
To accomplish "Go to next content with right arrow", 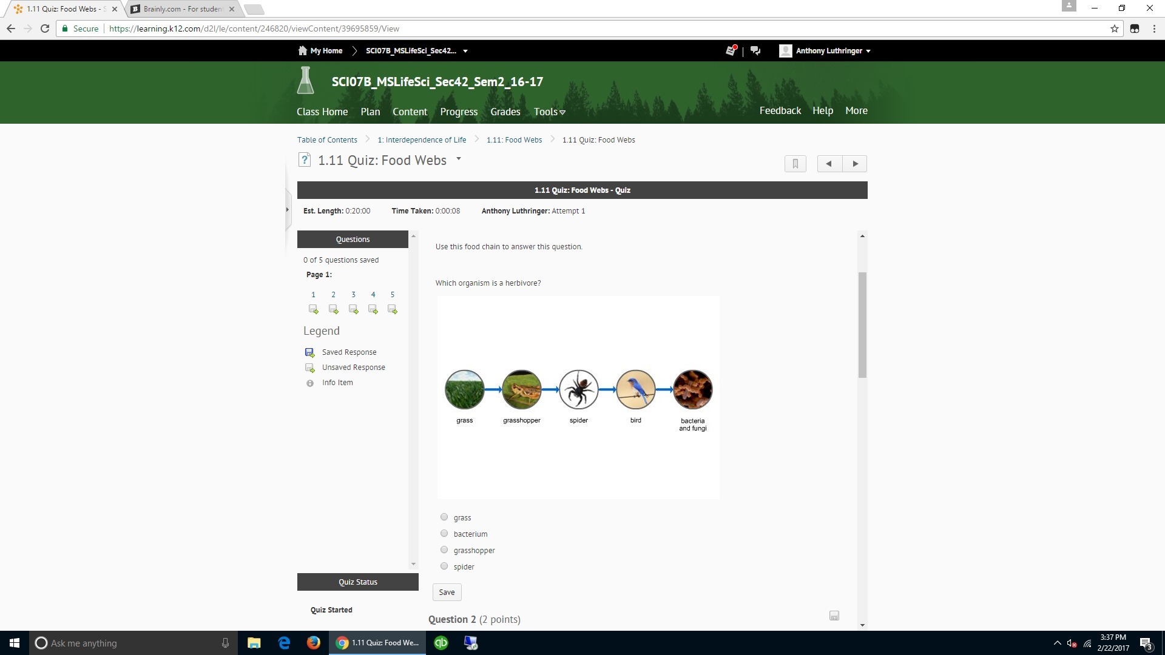I will (x=855, y=164).
